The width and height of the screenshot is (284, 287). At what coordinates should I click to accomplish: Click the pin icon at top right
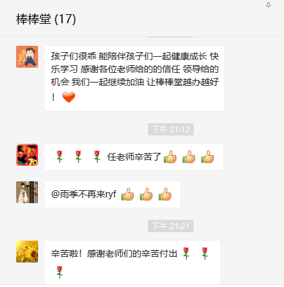269,5
